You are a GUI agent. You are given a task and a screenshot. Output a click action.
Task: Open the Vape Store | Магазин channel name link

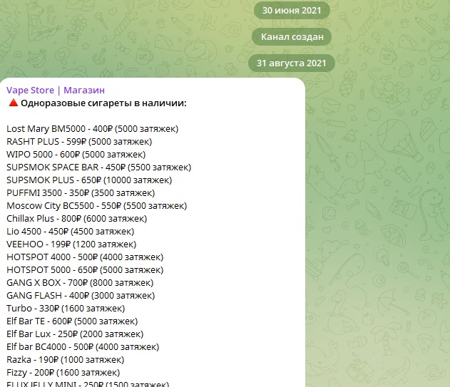coord(56,90)
